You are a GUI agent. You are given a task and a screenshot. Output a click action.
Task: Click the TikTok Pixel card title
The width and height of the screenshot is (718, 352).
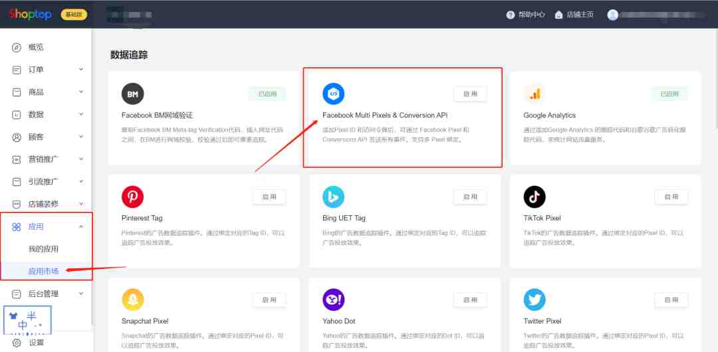[542, 218]
